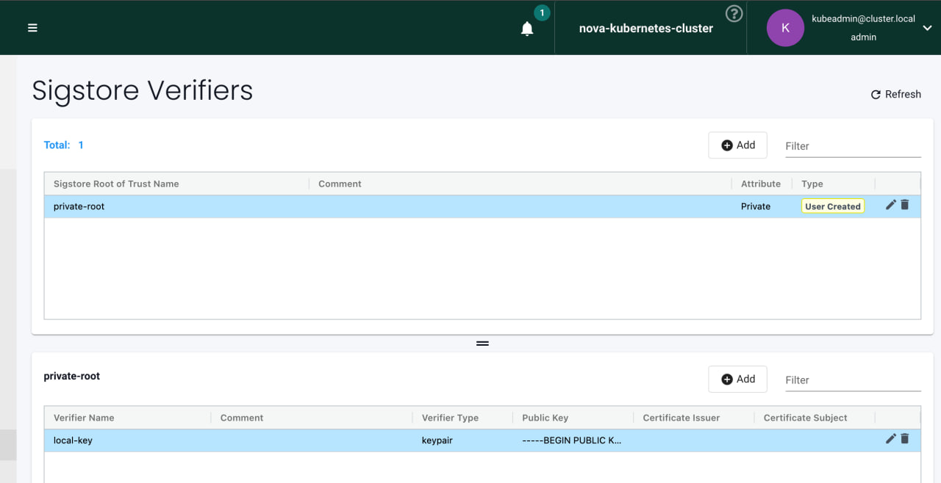Image resolution: width=941 pixels, height=483 pixels.
Task: Expand the user account dropdown chevron
Action: [926, 29]
